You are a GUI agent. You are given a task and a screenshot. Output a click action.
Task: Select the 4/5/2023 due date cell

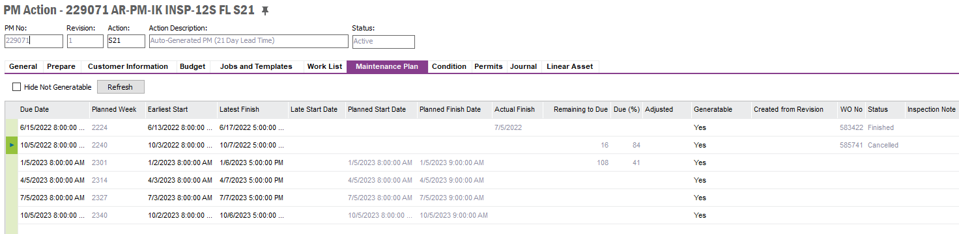pos(53,180)
